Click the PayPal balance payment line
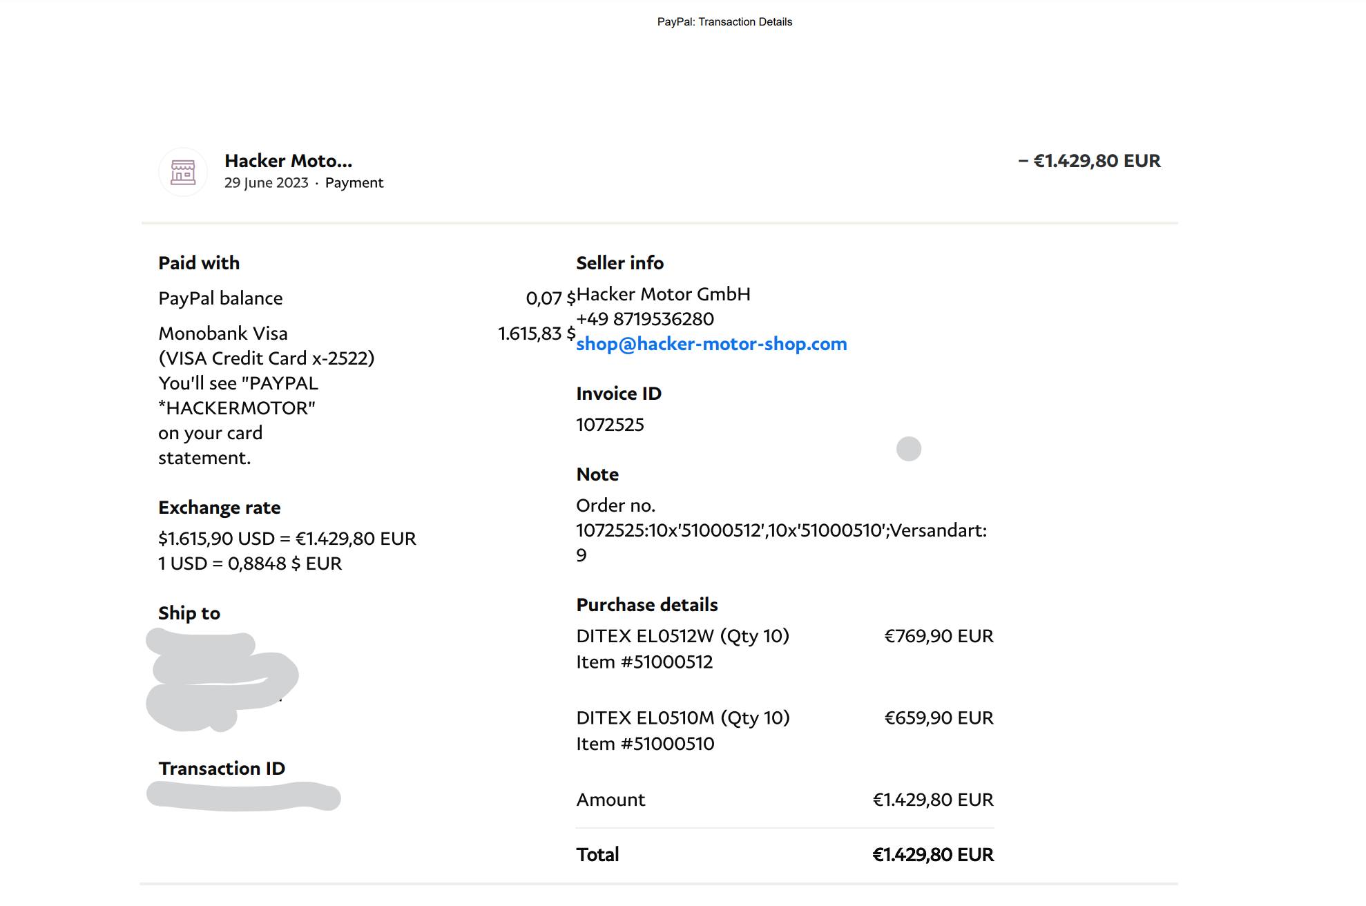This screenshot has height=906, width=1366. tap(220, 298)
